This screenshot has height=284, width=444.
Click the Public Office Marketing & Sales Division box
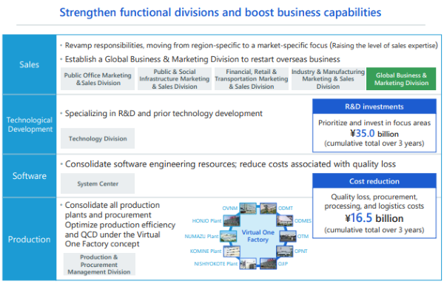point(98,79)
